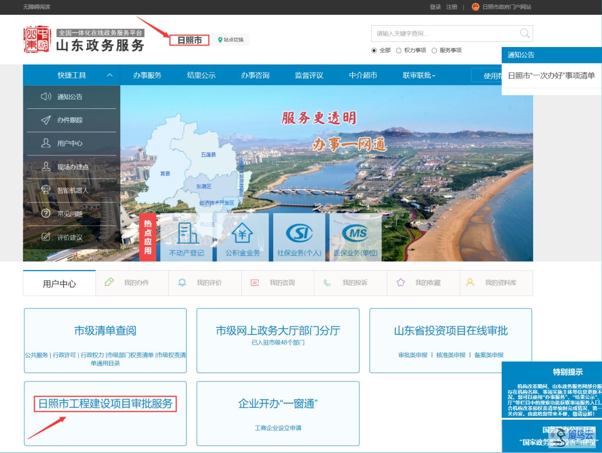
Task: Click the 我的咨询 message icon
Action: 255,282
